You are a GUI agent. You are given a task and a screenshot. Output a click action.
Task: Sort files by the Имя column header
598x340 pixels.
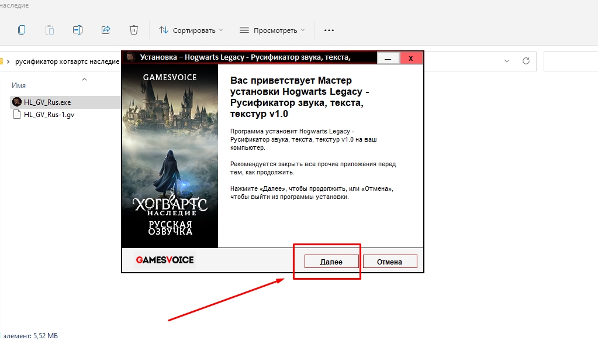19,85
